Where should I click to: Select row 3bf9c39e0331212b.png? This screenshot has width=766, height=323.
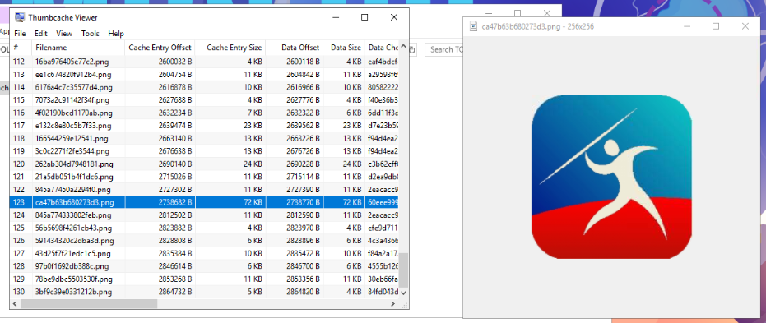click(x=204, y=292)
